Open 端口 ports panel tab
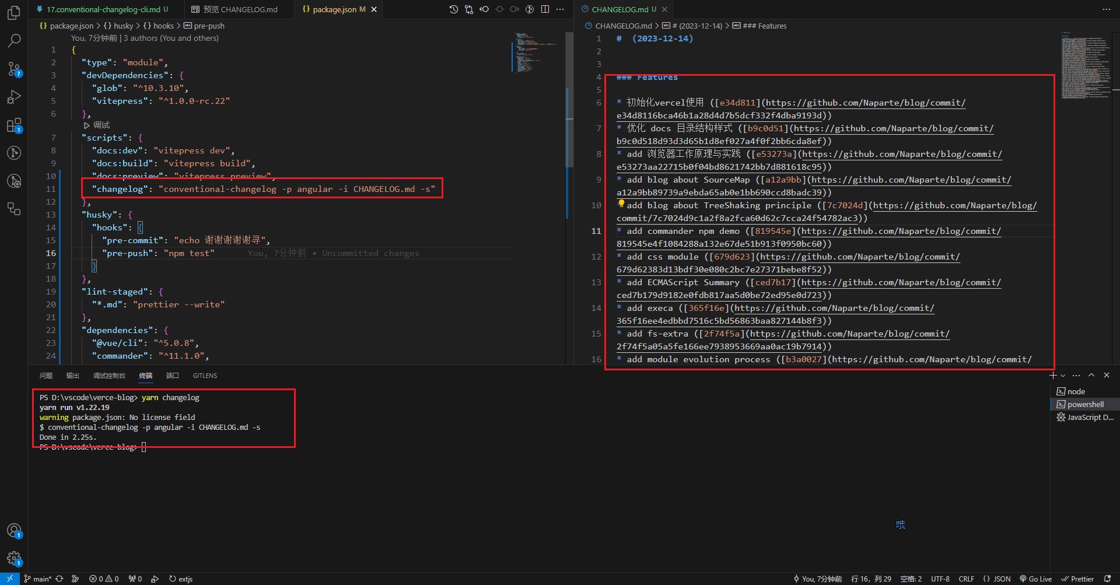1120x585 pixels. [x=173, y=376]
